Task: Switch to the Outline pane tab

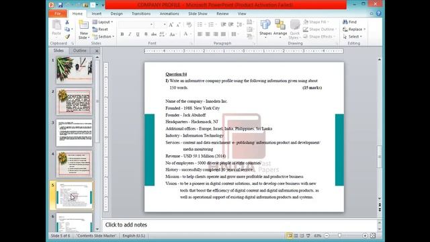Action: point(80,50)
